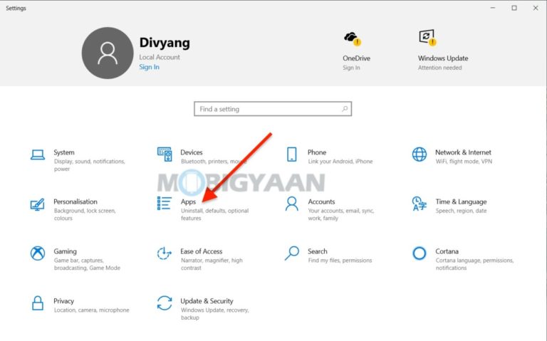Image resolution: width=547 pixels, height=341 pixels.
Task: Click the Devices keyboard and speaker icon
Action: (165, 154)
